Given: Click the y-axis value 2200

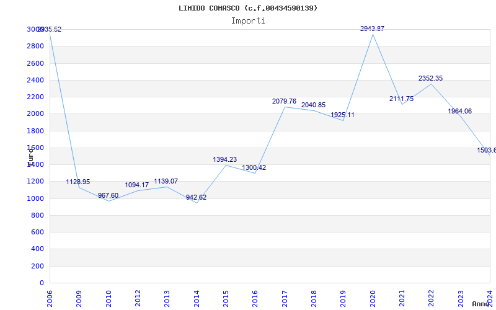Looking at the screenshot, I should (35, 97).
